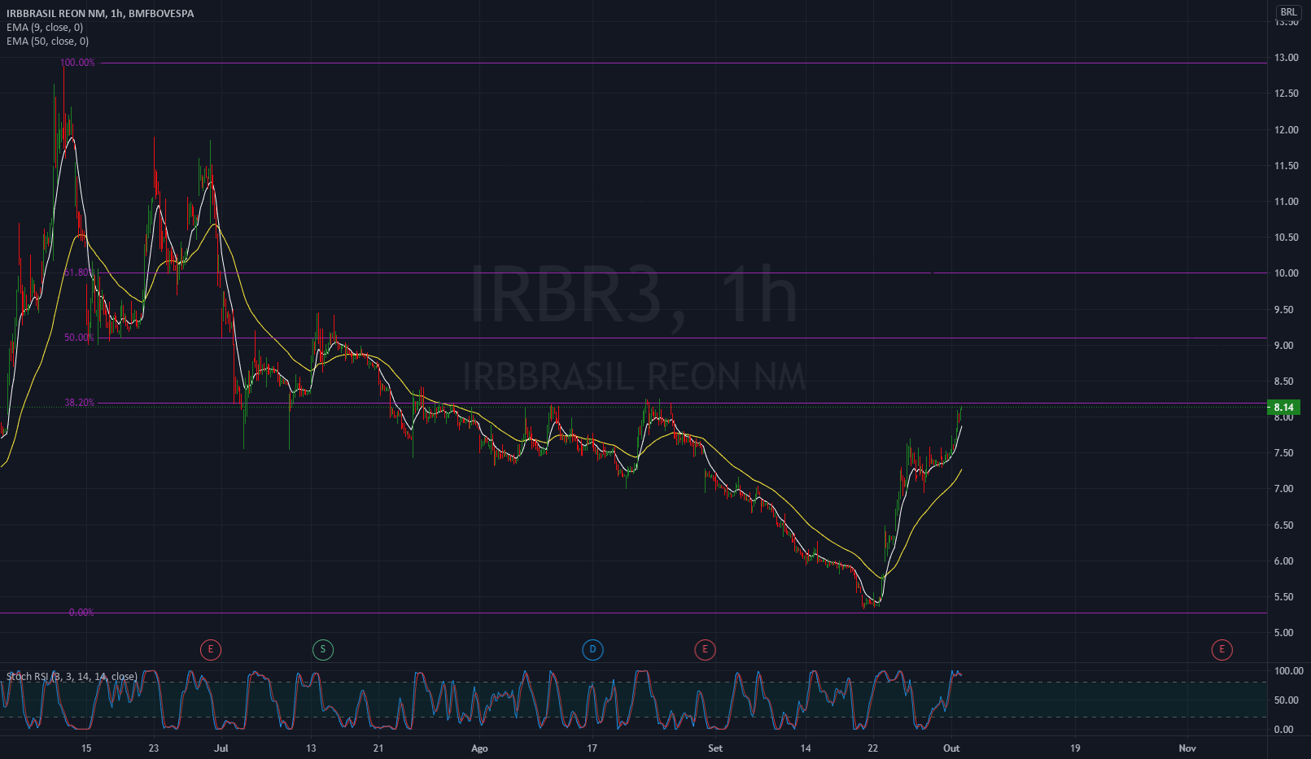Click the 38.20% Fibonacci level label

coord(80,403)
